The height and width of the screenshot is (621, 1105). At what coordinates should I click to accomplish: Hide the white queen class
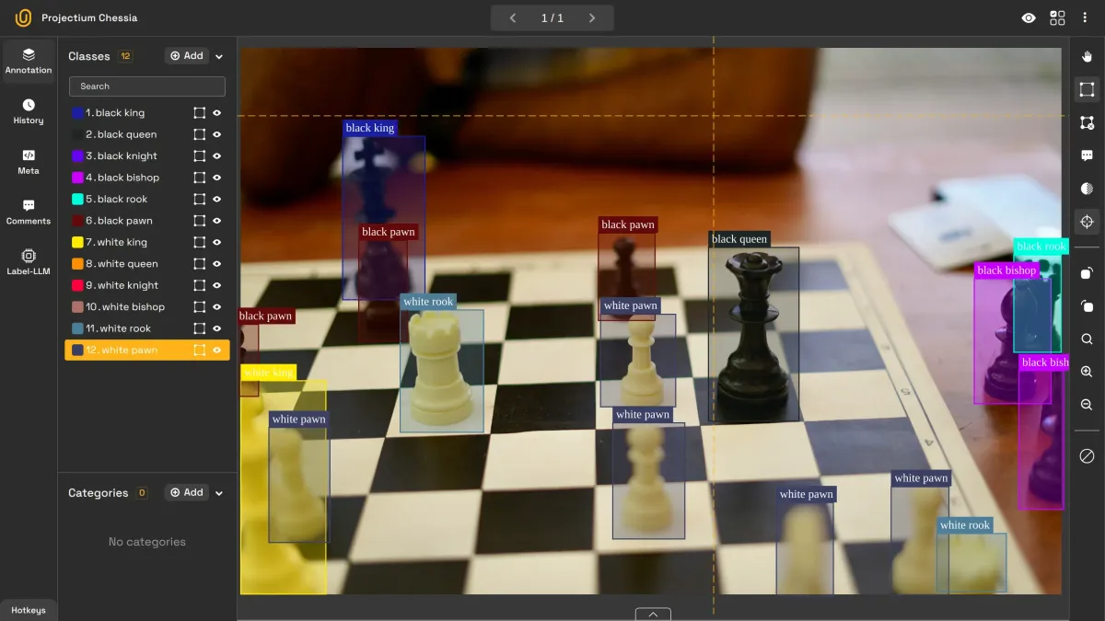pyautogui.click(x=217, y=264)
